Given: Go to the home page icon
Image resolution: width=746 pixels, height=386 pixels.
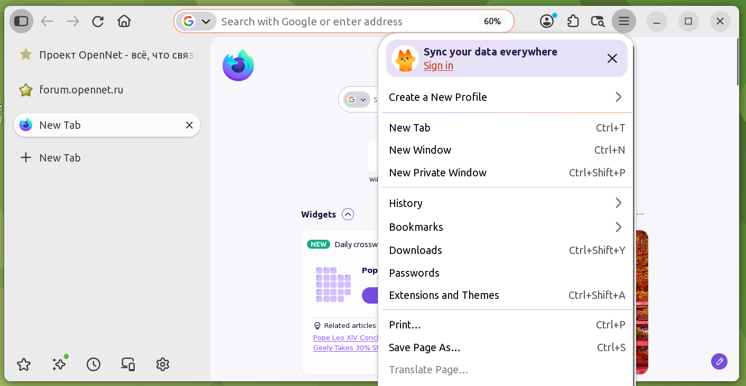Looking at the screenshot, I should point(124,21).
